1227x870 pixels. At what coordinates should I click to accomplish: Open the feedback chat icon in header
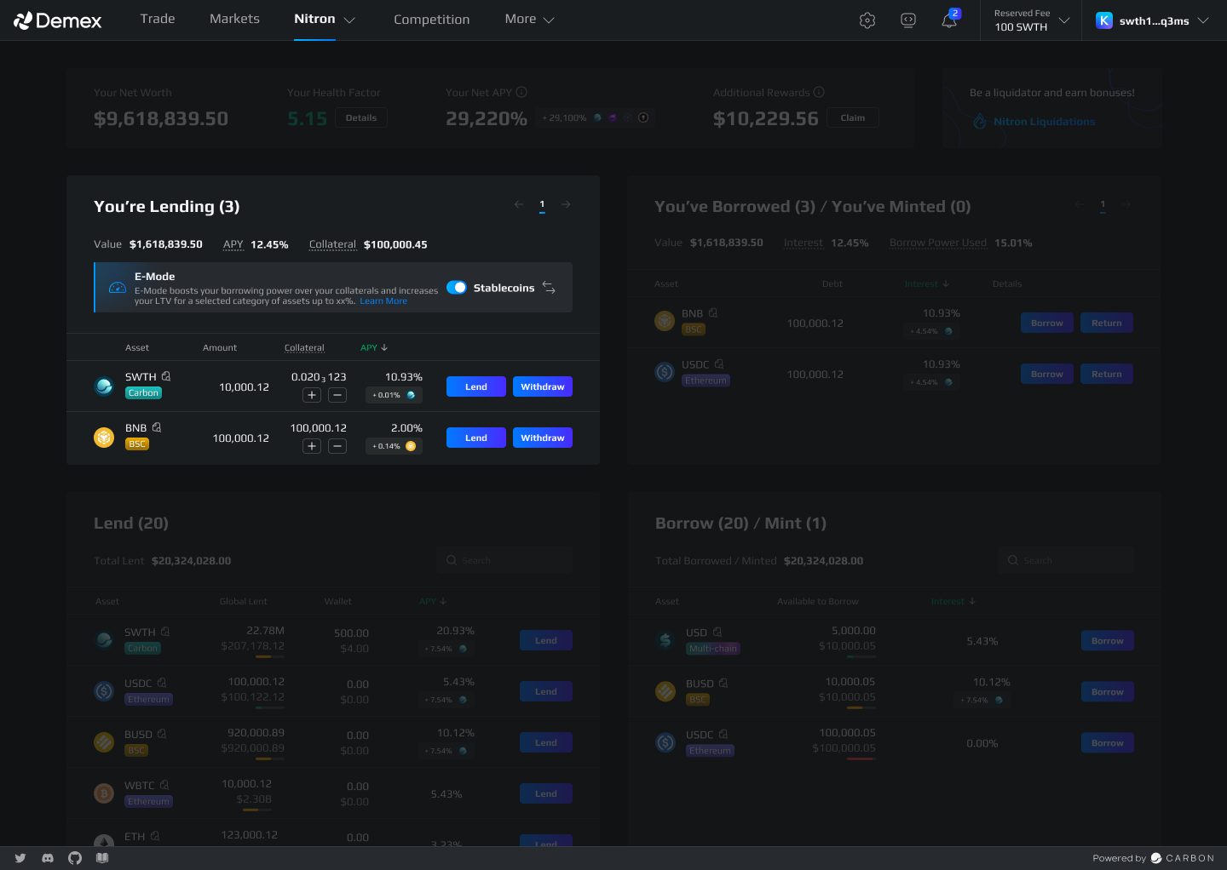(908, 20)
